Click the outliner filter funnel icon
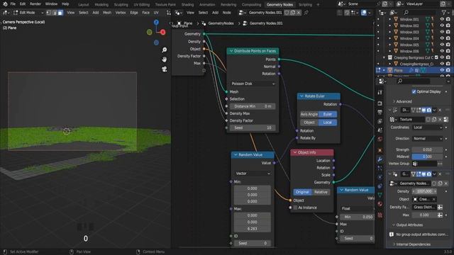The image size is (454, 255). point(444,13)
